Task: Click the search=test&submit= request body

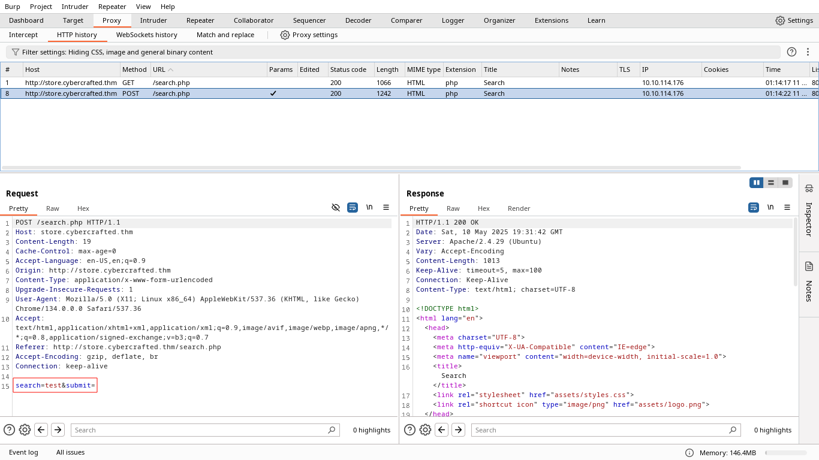Action: 55,385
